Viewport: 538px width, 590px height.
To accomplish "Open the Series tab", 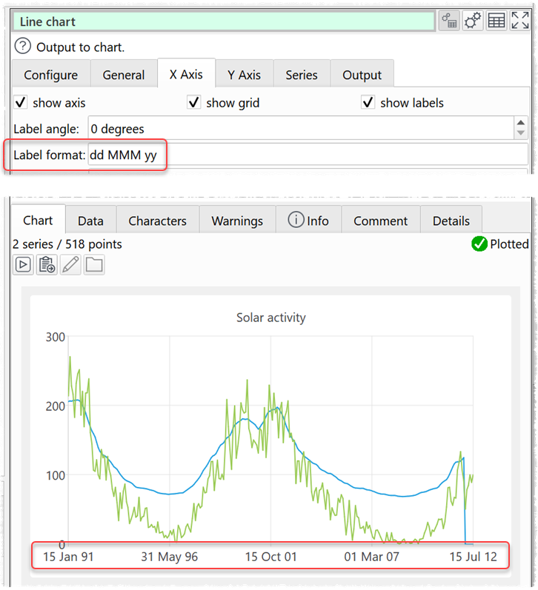I will (x=302, y=75).
